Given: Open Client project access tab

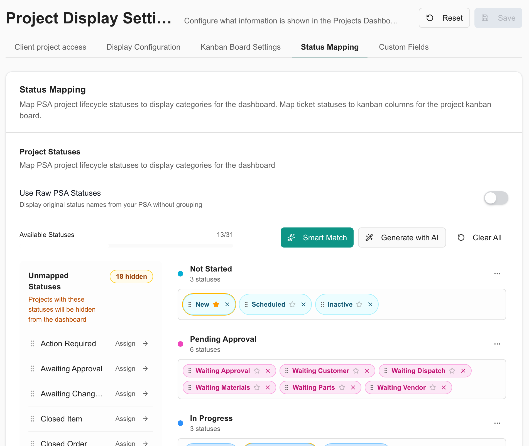Looking at the screenshot, I should (x=50, y=47).
